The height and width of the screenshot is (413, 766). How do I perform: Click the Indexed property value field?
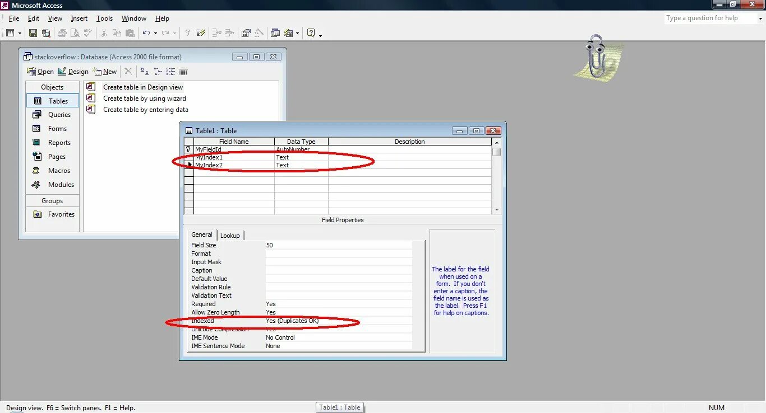click(x=339, y=321)
